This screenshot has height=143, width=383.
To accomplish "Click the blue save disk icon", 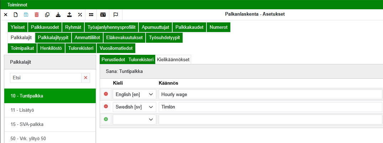I will (x=26, y=15).
